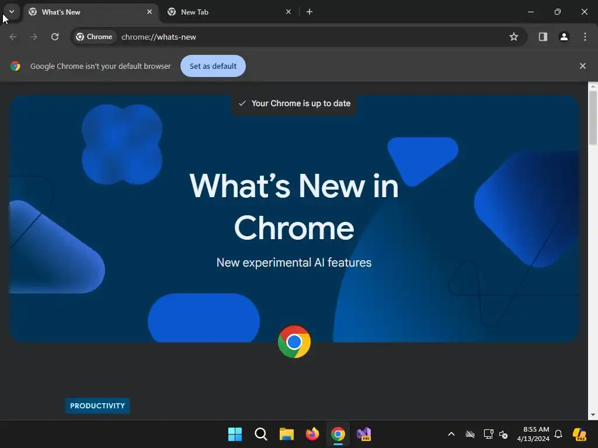
Task: Open Windows taskbar Search
Action: (x=261, y=434)
